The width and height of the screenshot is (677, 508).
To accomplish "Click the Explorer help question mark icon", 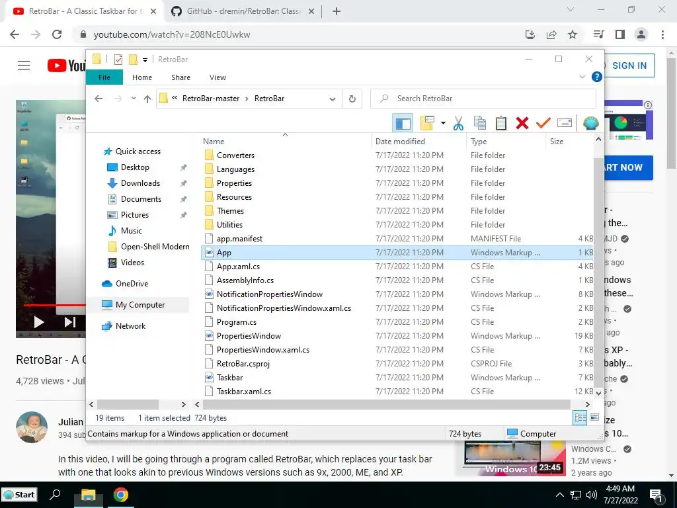I will pyautogui.click(x=597, y=77).
